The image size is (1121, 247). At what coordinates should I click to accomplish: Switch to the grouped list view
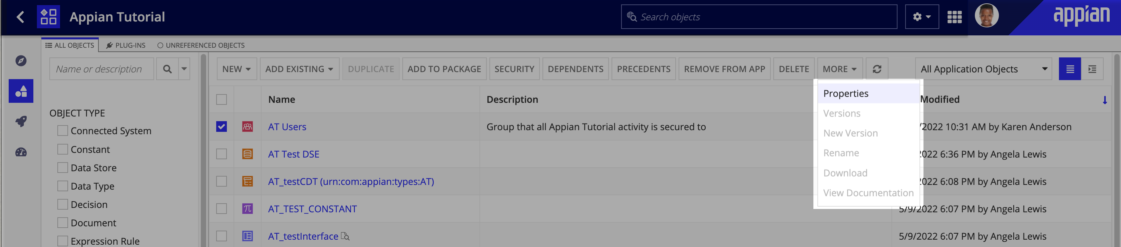tap(1092, 69)
